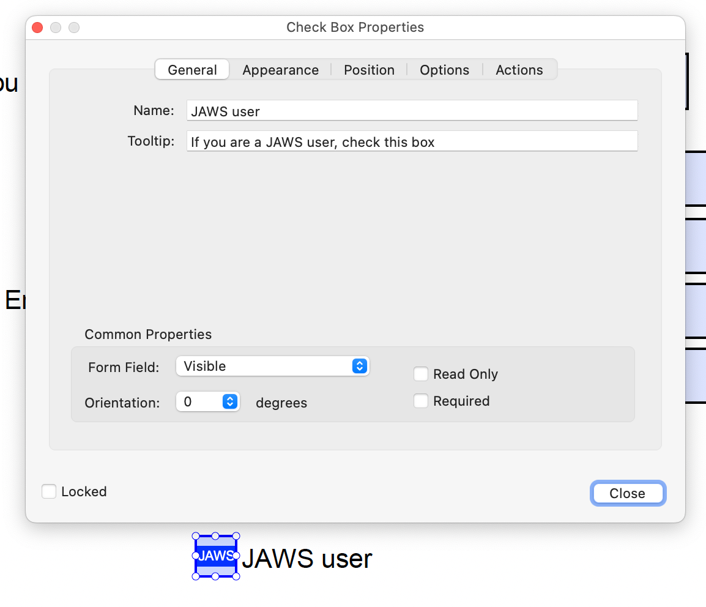This screenshot has width=706, height=607.
Task: Check the Locked checkbox
Action: (49, 491)
